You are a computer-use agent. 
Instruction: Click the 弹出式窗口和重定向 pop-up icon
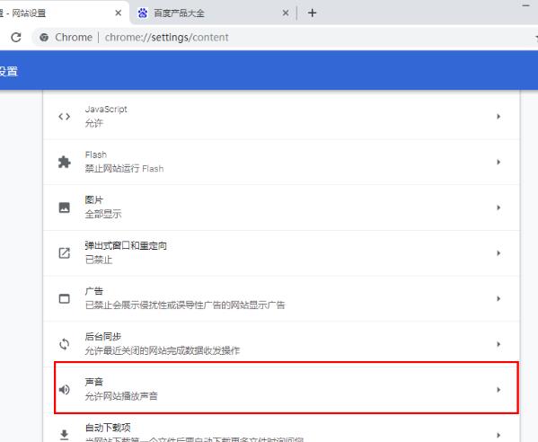[x=64, y=253]
